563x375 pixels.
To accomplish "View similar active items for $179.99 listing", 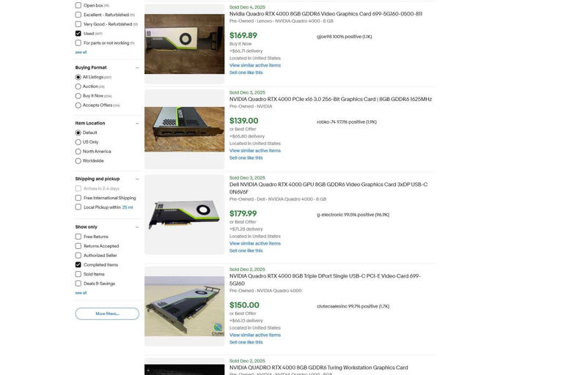I will pos(255,244).
